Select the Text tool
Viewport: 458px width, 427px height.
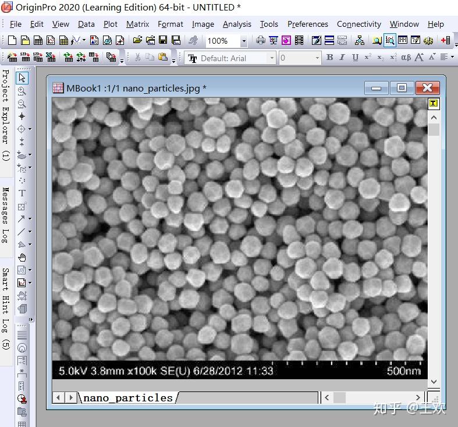point(22,193)
